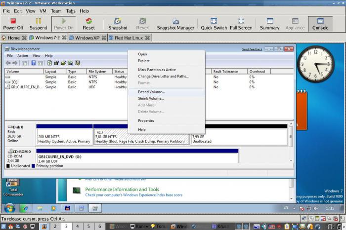Click the volume speaker icon in Windows 7 tray

coord(316,208)
